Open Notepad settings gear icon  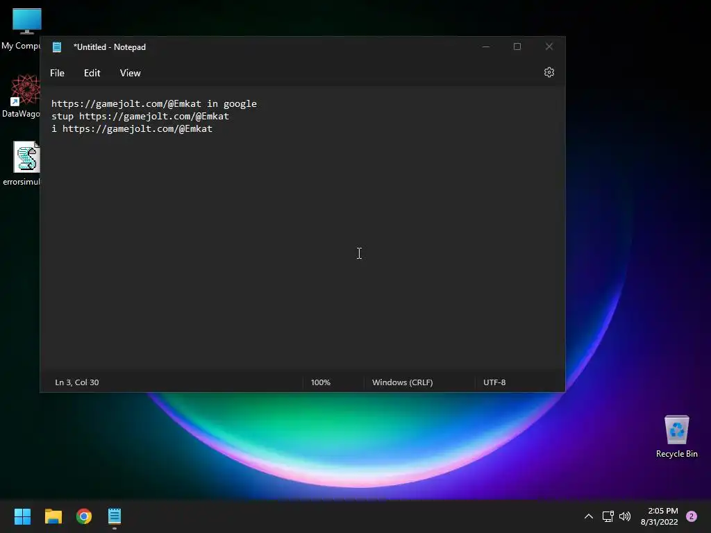[549, 72]
